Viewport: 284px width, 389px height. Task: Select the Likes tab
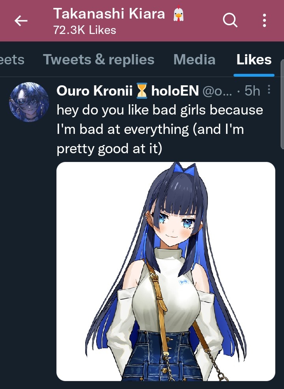pyautogui.click(x=254, y=60)
